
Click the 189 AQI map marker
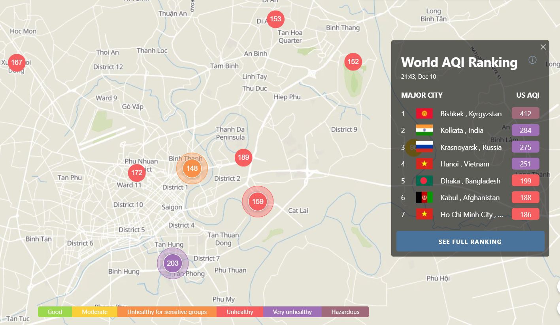[x=243, y=157]
